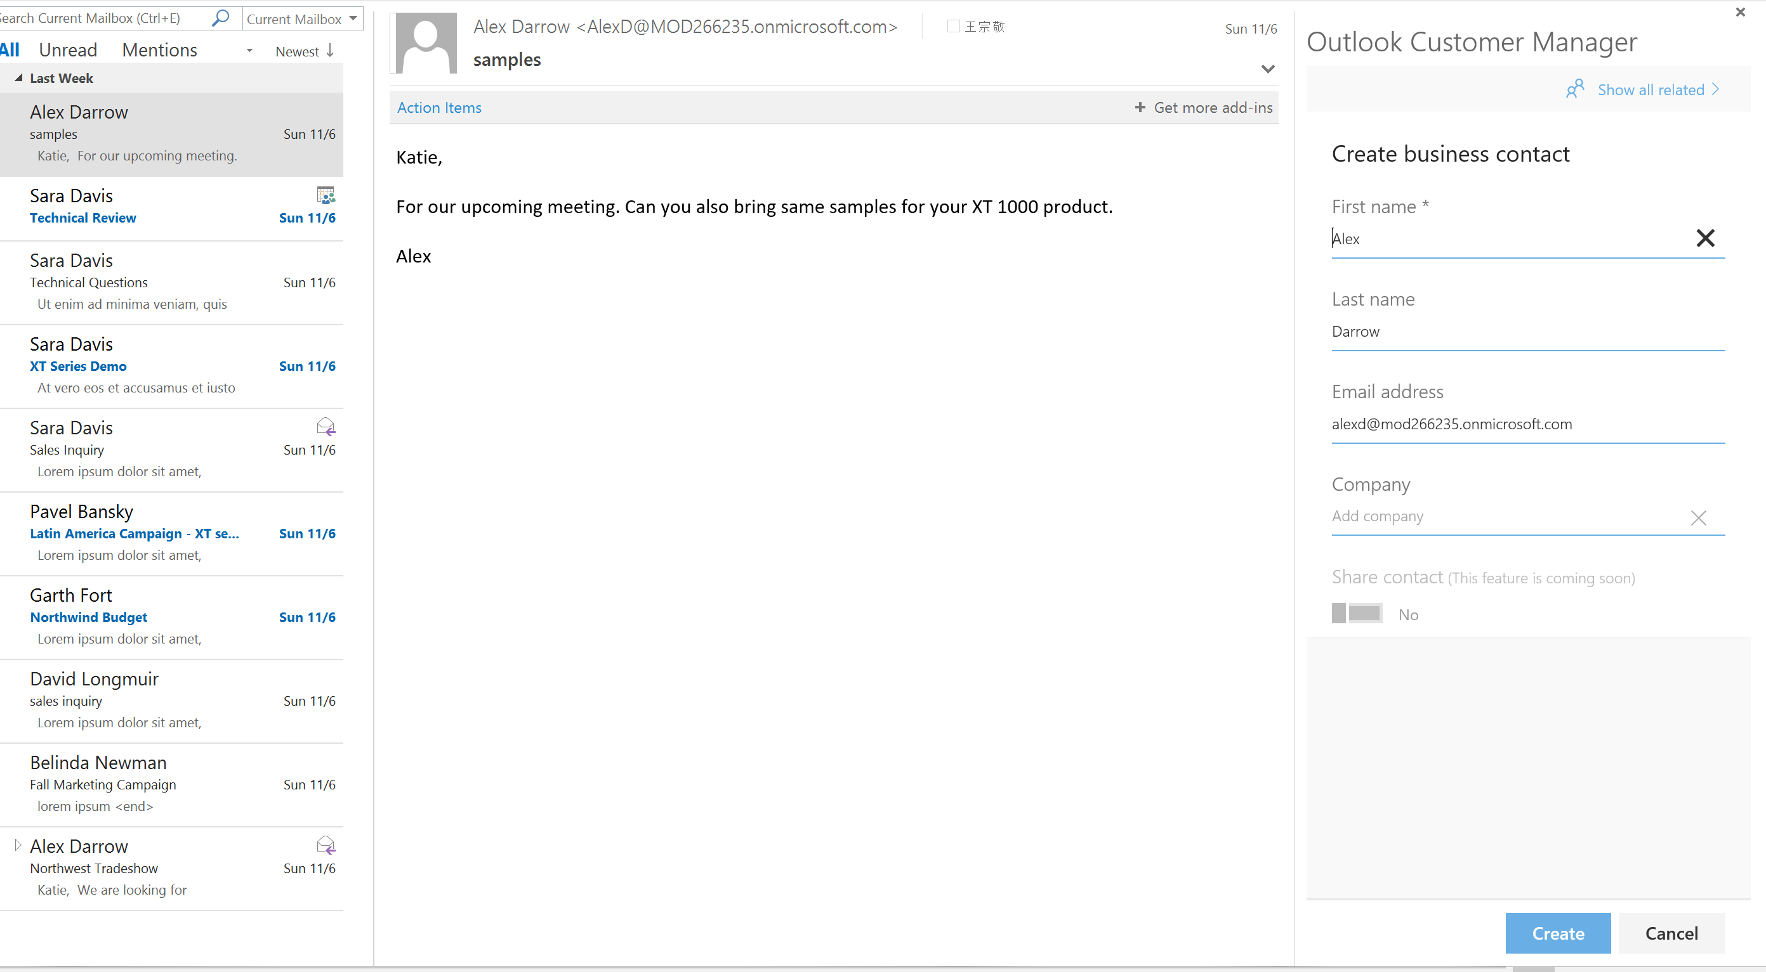Toggle the Newest sort order

(x=305, y=51)
